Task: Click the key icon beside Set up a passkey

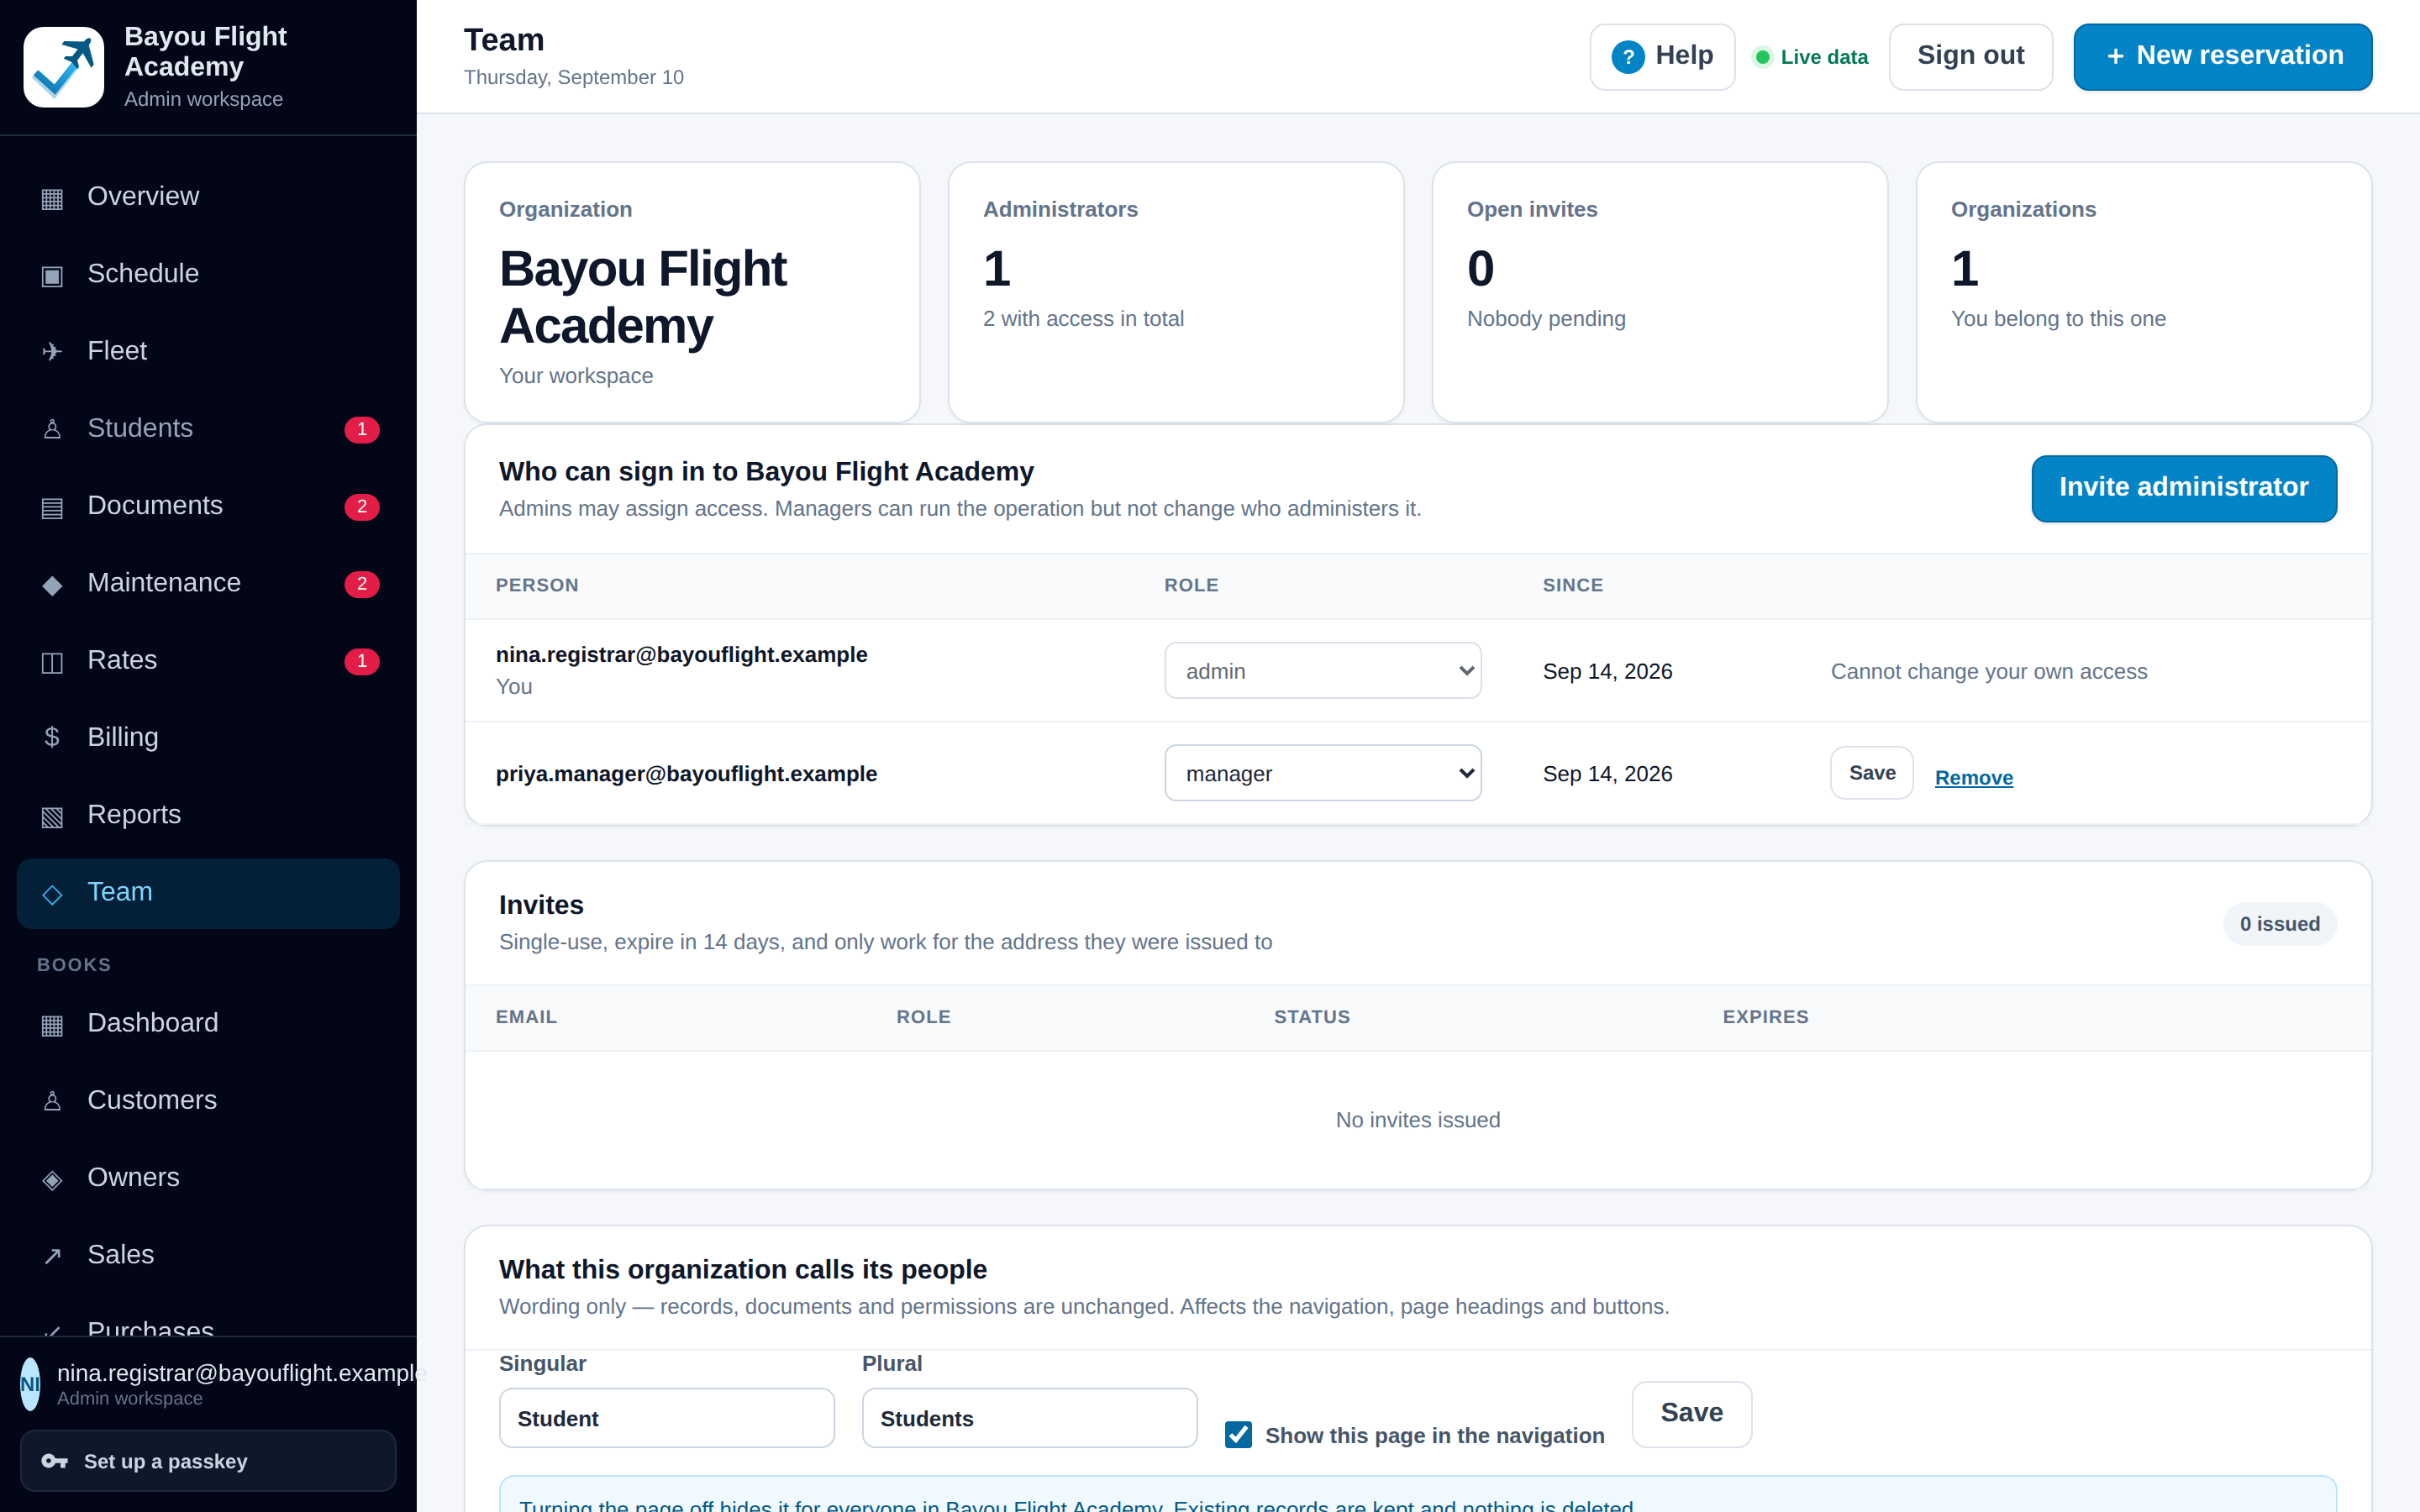Action: click(x=55, y=1461)
